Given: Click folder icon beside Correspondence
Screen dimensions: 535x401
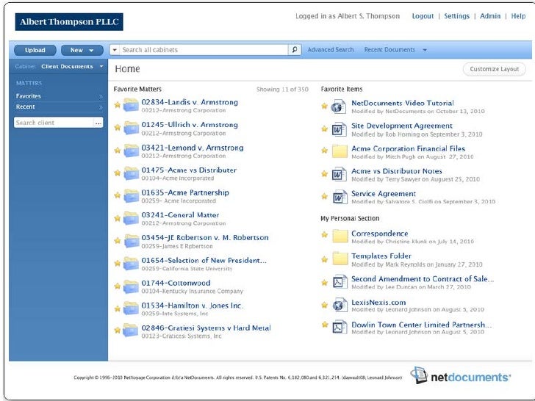Looking at the screenshot, I should coord(340,236).
